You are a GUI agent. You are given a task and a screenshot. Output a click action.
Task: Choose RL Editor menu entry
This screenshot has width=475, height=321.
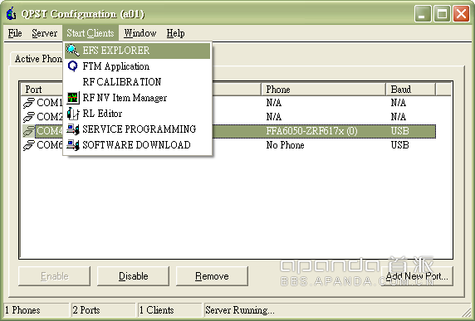point(138,114)
